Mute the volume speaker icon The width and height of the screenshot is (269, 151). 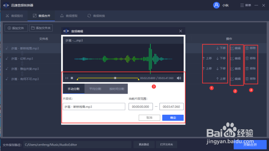tap(179, 78)
